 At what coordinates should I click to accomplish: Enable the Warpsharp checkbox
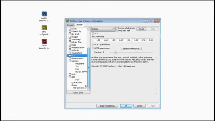point(70,40)
